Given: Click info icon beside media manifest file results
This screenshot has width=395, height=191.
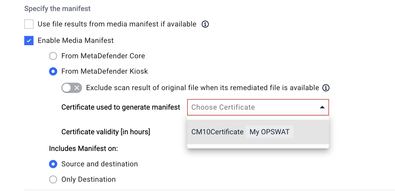Looking at the screenshot, I should pos(205,24).
